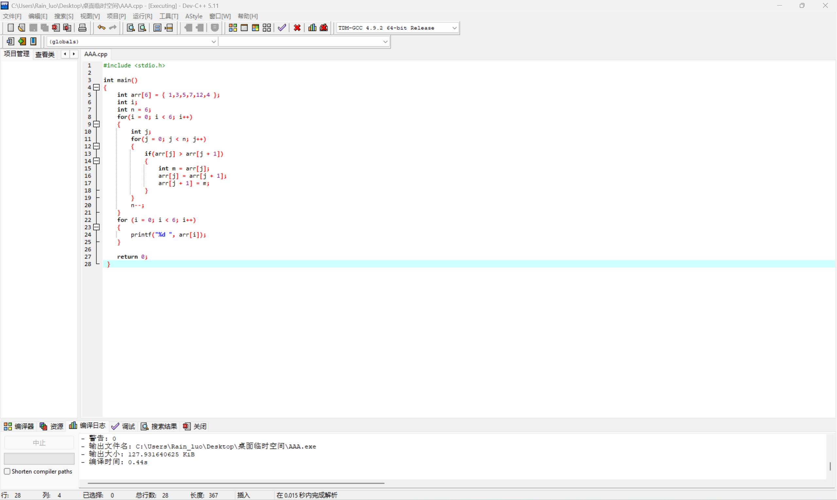
Task: Click the Profile analysis bar chart icon
Action: click(x=312, y=28)
